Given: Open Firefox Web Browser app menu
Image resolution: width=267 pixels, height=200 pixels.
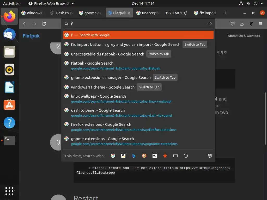Looking at the screenshot, I should point(51,3).
